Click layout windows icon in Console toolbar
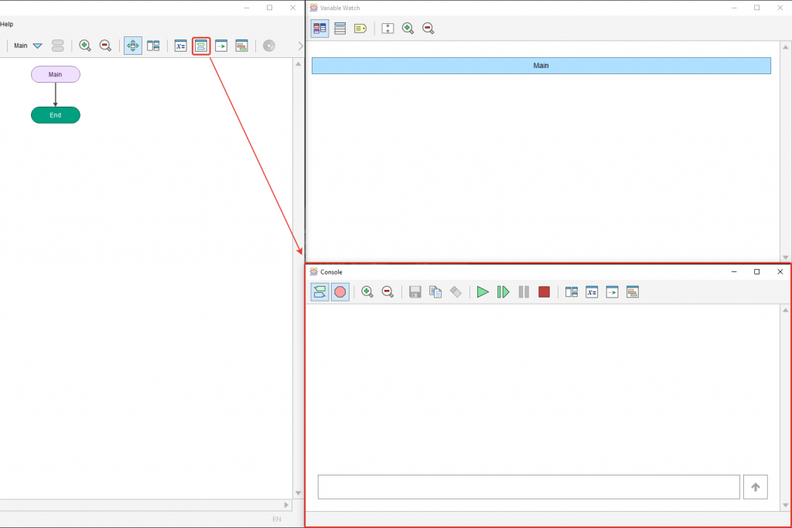 [572, 291]
